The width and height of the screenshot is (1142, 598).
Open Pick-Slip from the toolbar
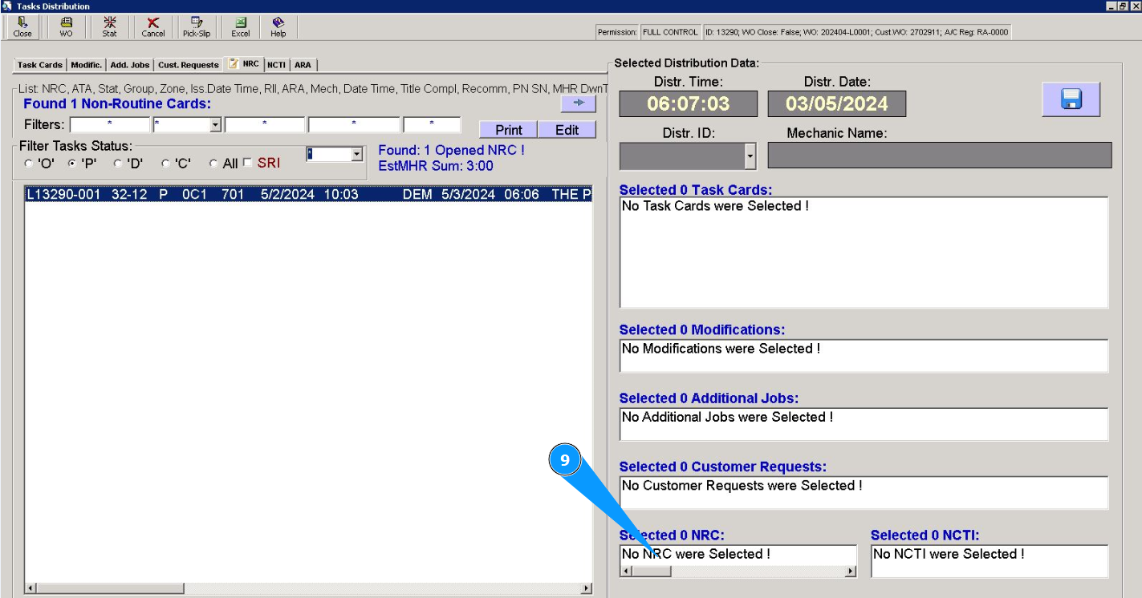point(197,27)
